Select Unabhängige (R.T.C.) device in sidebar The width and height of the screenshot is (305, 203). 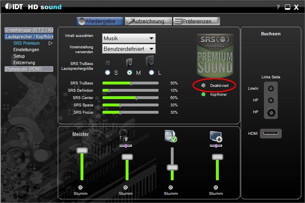tap(29, 30)
